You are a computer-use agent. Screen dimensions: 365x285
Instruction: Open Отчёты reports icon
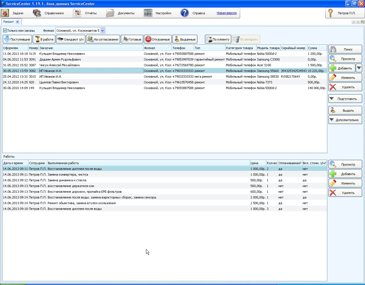click(x=77, y=13)
